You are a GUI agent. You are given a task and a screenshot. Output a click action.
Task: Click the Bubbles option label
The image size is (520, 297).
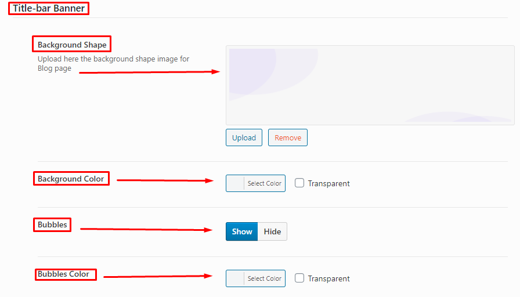(x=52, y=224)
